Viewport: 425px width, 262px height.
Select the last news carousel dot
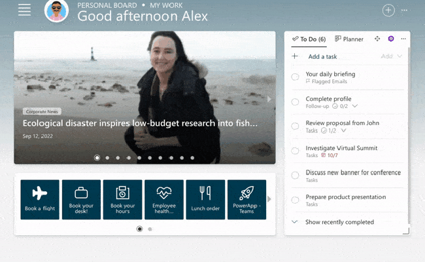(192, 158)
